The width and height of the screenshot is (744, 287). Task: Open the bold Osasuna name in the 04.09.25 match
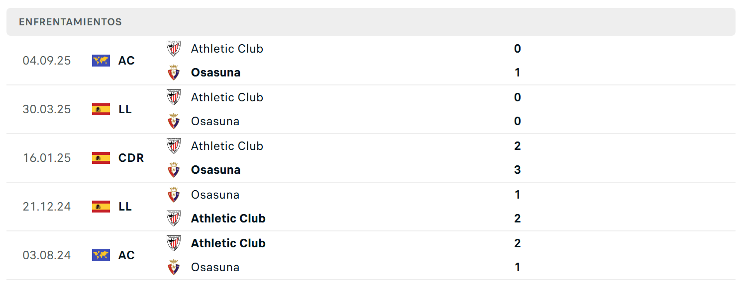pos(215,72)
